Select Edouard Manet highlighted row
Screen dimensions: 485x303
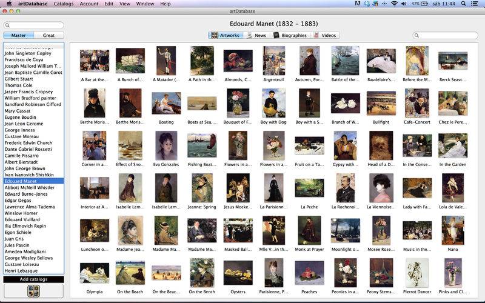(33, 181)
